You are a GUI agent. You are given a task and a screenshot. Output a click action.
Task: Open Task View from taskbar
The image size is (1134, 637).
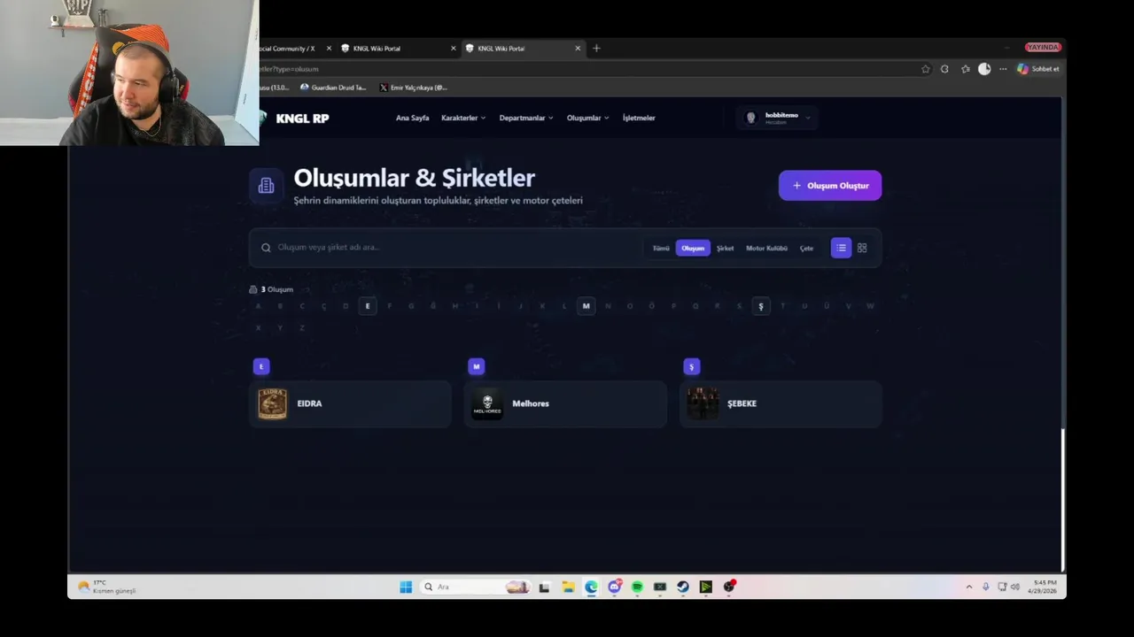coord(545,587)
